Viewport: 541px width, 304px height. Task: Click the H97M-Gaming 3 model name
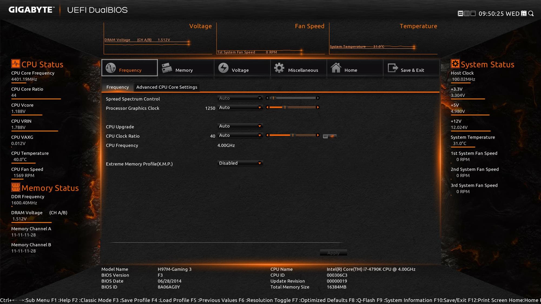pyautogui.click(x=174, y=269)
